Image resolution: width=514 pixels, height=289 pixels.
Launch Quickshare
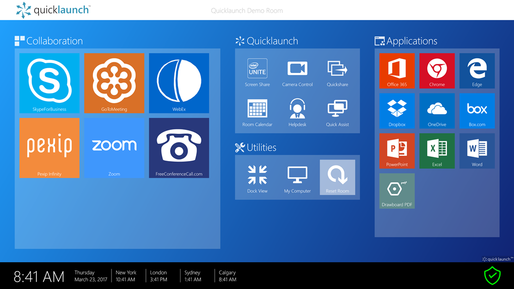pyautogui.click(x=337, y=71)
